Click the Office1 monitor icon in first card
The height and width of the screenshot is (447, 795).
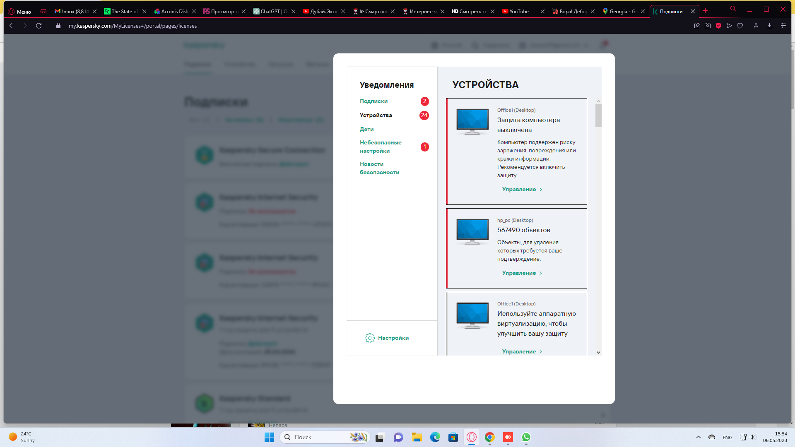472,122
